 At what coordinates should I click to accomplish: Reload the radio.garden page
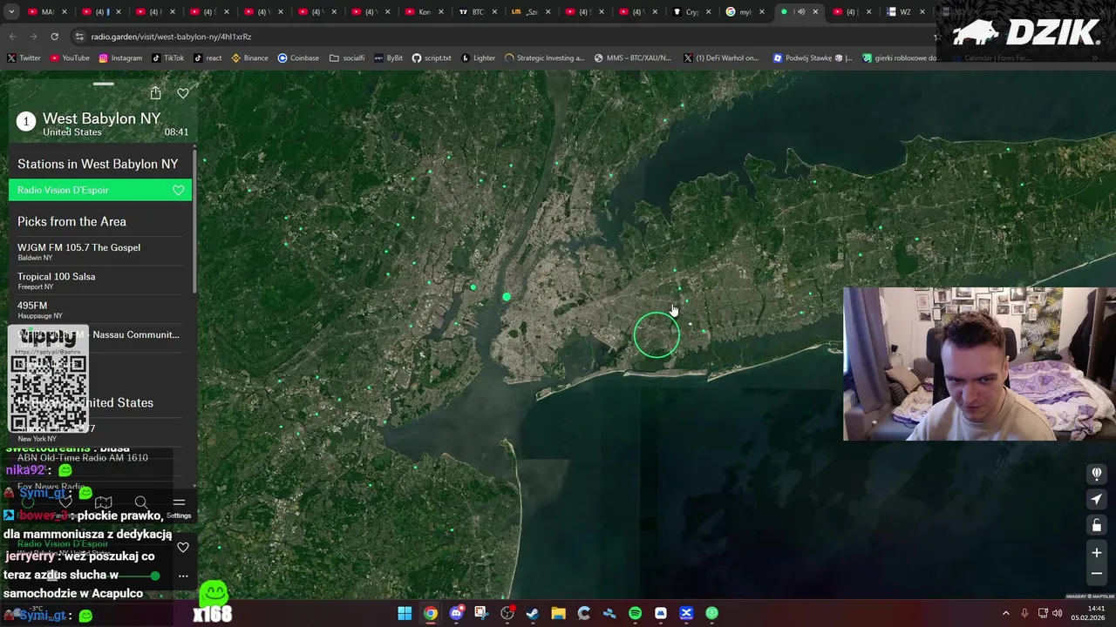click(x=54, y=37)
